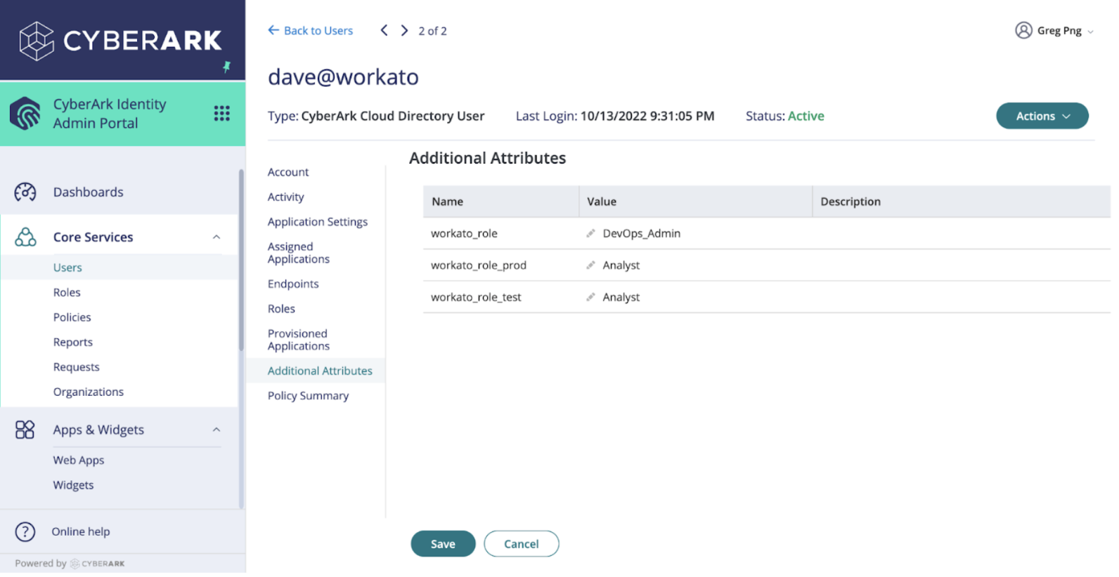Screen dimensions: 1119x577
Task: Switch to the Application Settings tab
Action: tap(317, 222)
